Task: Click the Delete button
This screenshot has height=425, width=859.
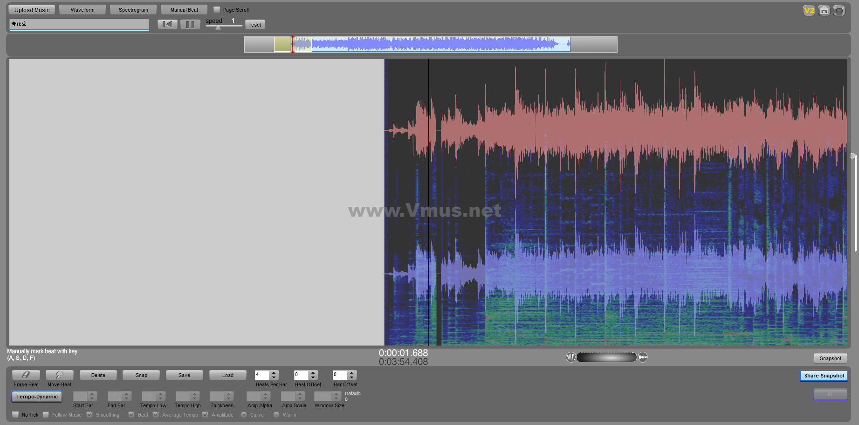Action: [98, 375]
